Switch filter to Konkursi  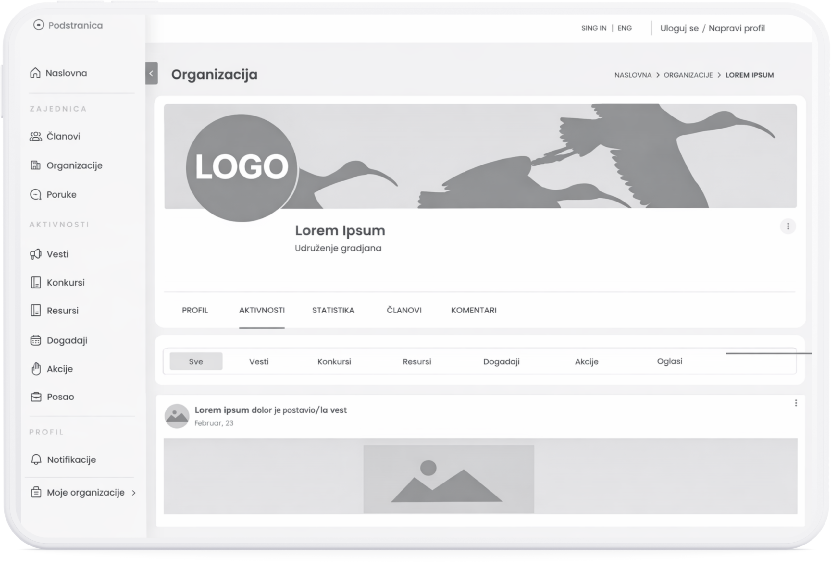[x=334, y=362]
